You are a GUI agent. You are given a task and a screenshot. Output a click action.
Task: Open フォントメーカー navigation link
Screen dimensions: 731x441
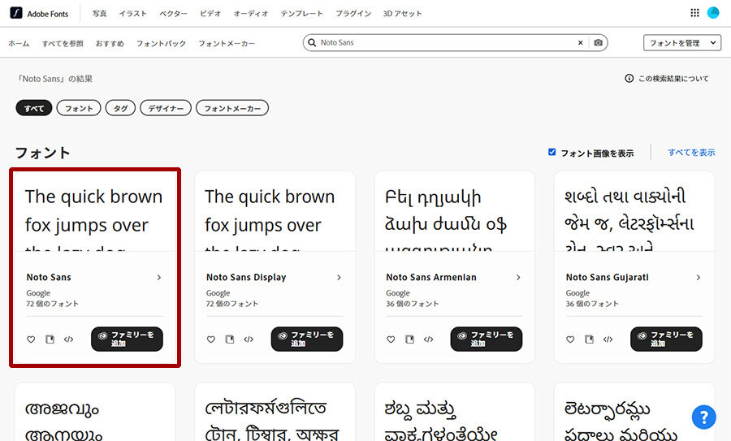227,43
